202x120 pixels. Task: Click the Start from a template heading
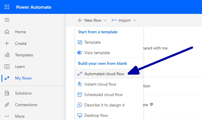(98, 32)
